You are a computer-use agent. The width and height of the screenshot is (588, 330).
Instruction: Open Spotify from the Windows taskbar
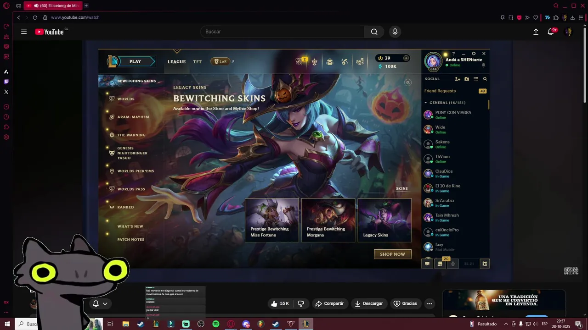[x=216, y=324]
